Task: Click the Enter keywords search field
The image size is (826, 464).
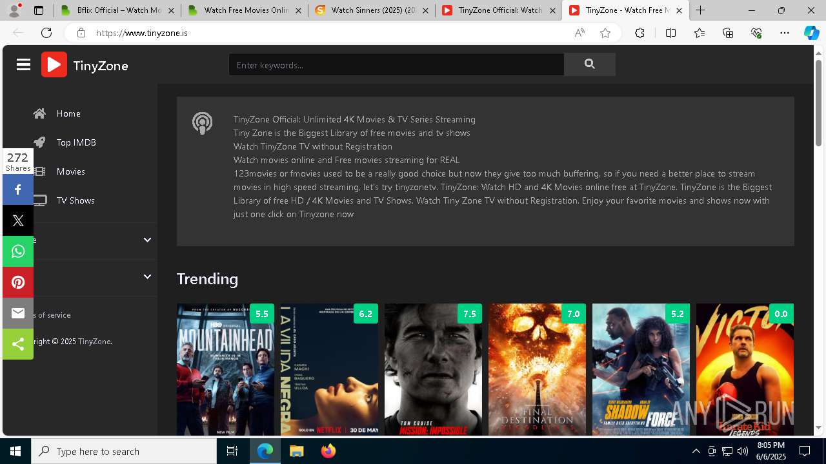Action: pyautogui.click(x=396, y=64)
